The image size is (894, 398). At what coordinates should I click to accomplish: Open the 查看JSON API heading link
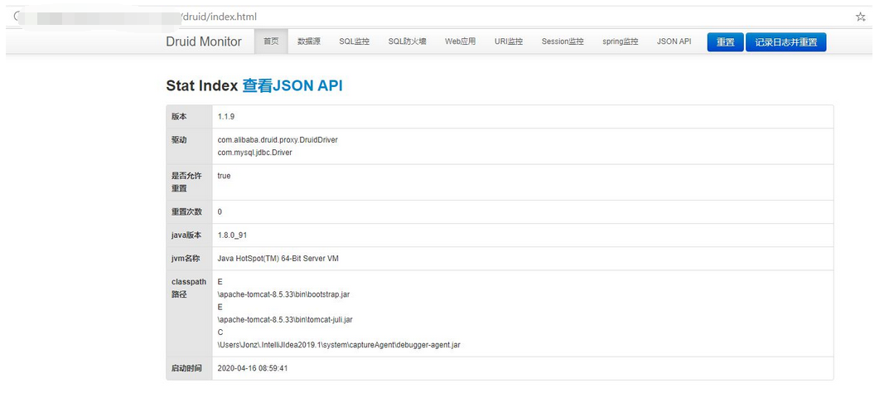(292, 85)
